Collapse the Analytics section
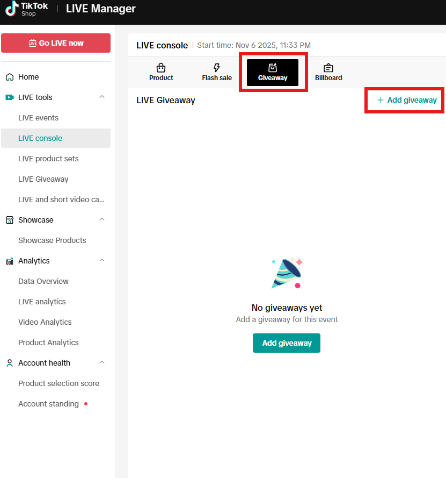Screen dimensions: 446x478 point(102,261)
